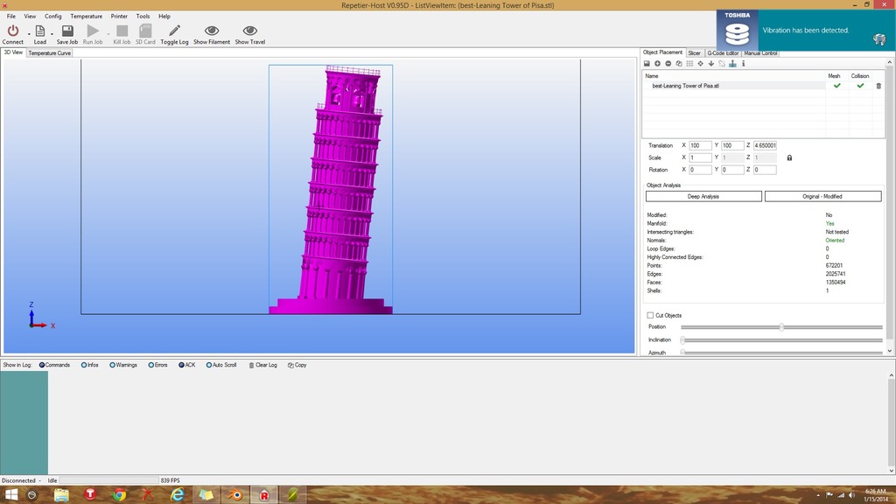Viewport: 896px width, 504px height.
Task: Open the View menu
Action: (30, 16)
